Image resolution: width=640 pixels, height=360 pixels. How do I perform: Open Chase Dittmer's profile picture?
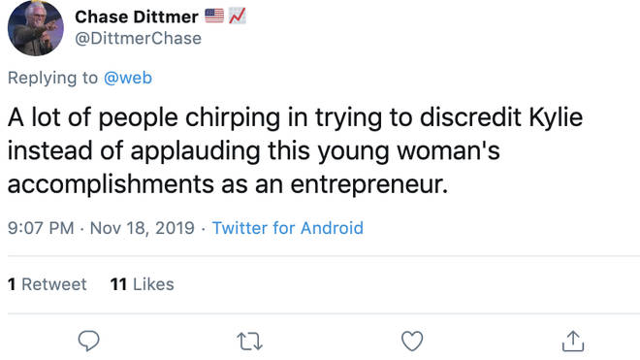coord(36,28)
